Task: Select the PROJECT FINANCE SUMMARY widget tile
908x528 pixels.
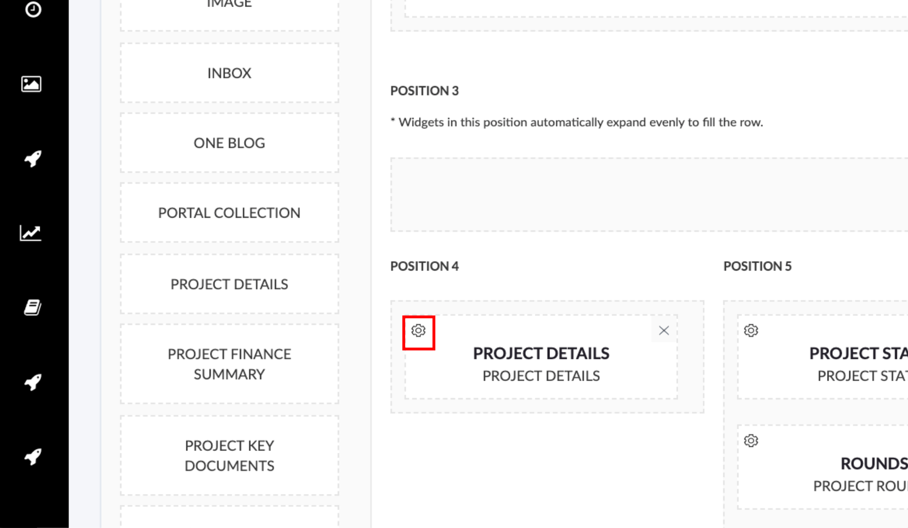Action: point(229,364)
